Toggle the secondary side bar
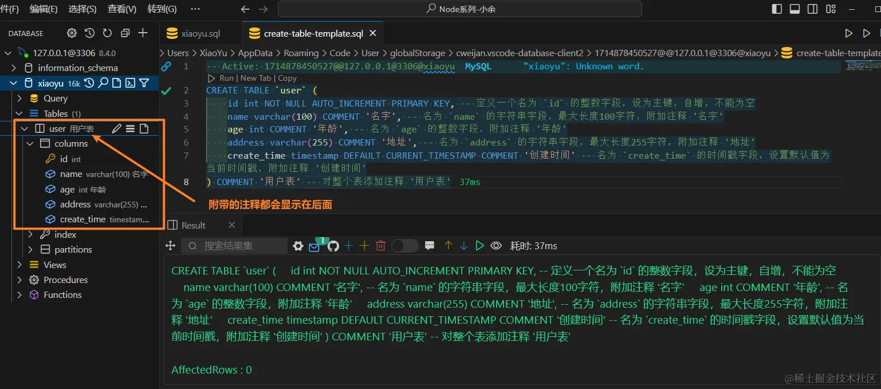The height and width of the screenshot is (389, 881). [x=812, y=9]
